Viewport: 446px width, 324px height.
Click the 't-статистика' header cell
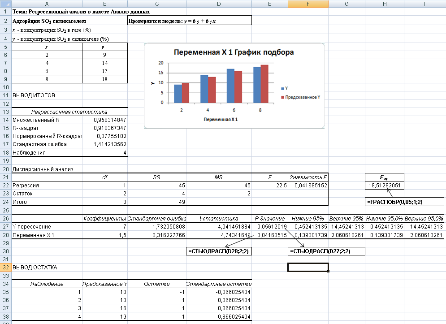[219, 219]
